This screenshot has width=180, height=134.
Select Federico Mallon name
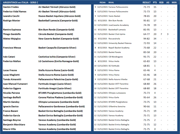click(x=12, y=61)
